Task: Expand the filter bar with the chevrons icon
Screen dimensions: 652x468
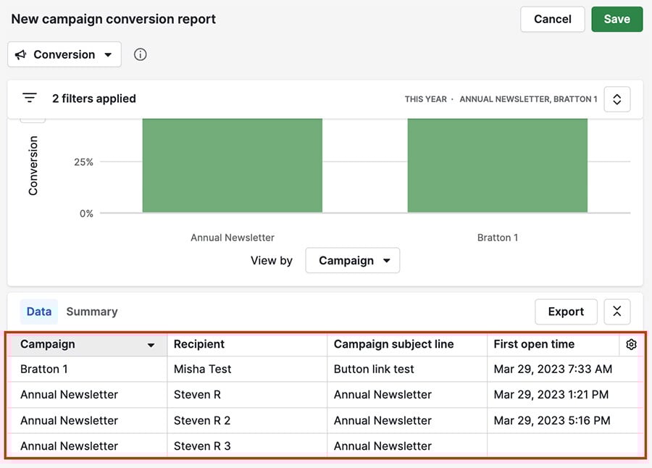Action: (617, 99)
